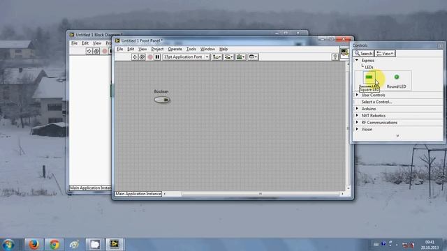Open the Project menu
This screenshot has width=447, height=251.
pyautogui.click(x=157, y=49)
